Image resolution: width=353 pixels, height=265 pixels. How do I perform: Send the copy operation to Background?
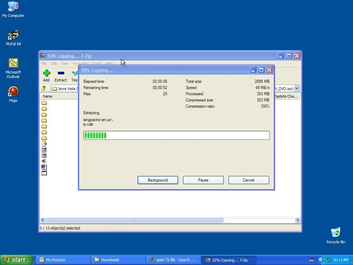(158, 180)
